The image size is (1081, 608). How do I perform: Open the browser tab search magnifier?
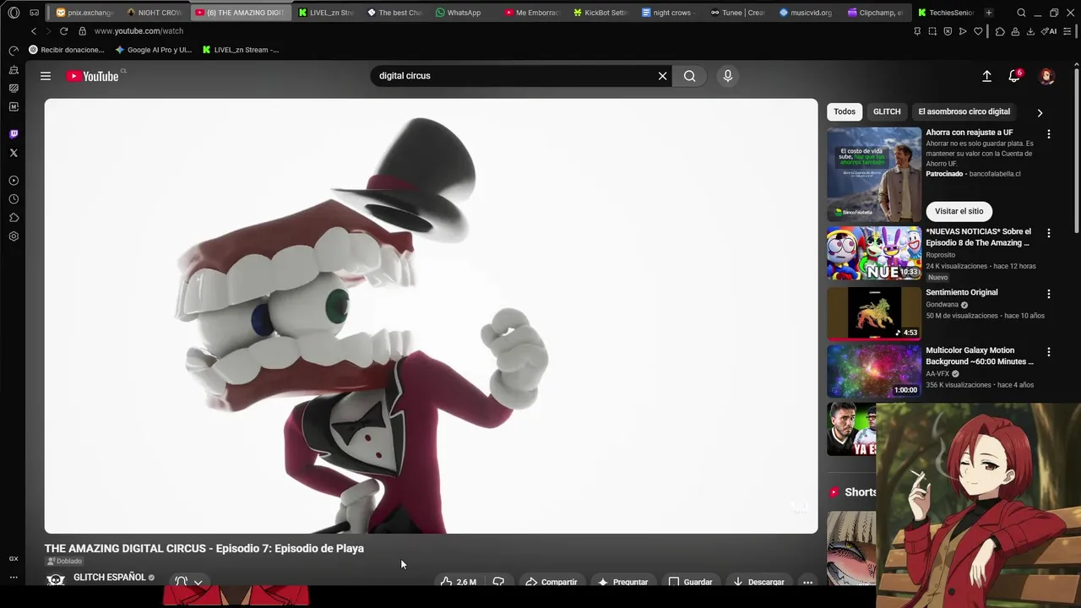[1022, 13]
